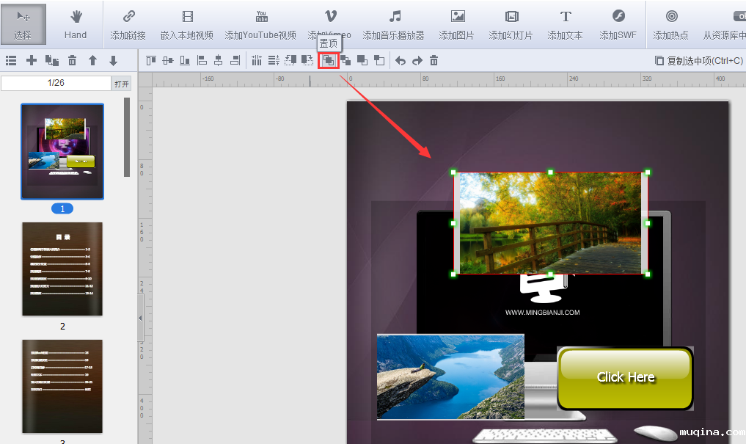The width and height of the screenshot is (746, 444).
Task: Select the 添加文本 add text tool
Action: [565, 24]
